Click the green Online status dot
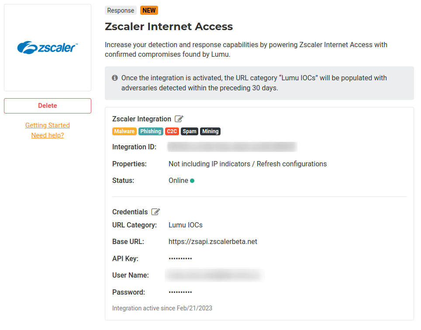Image resolution: width=421 pixels, height=330 pixels. point(192,181)
